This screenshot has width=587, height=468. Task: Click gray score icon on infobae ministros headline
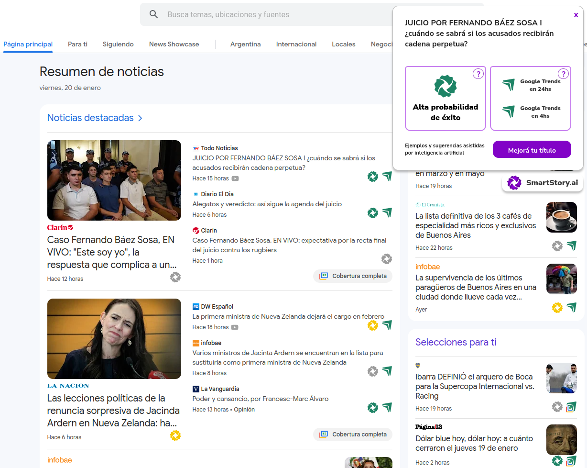(373, 371)
